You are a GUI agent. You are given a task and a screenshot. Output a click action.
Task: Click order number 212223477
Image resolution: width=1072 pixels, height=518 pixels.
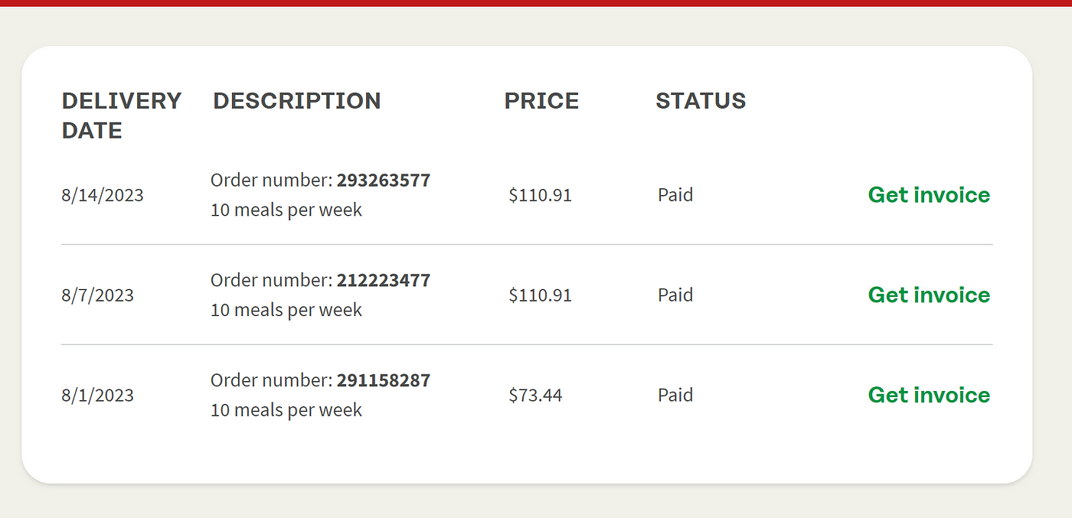coord(384,281)
